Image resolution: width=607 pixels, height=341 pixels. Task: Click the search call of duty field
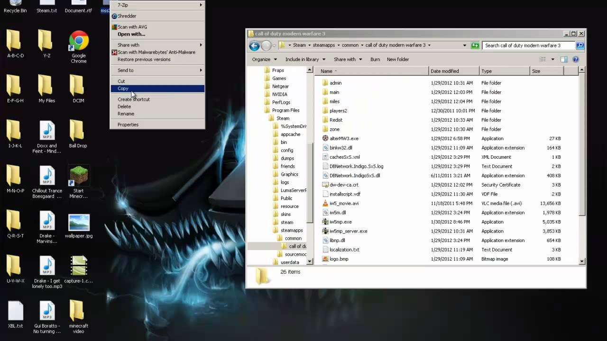pos(529,45)
